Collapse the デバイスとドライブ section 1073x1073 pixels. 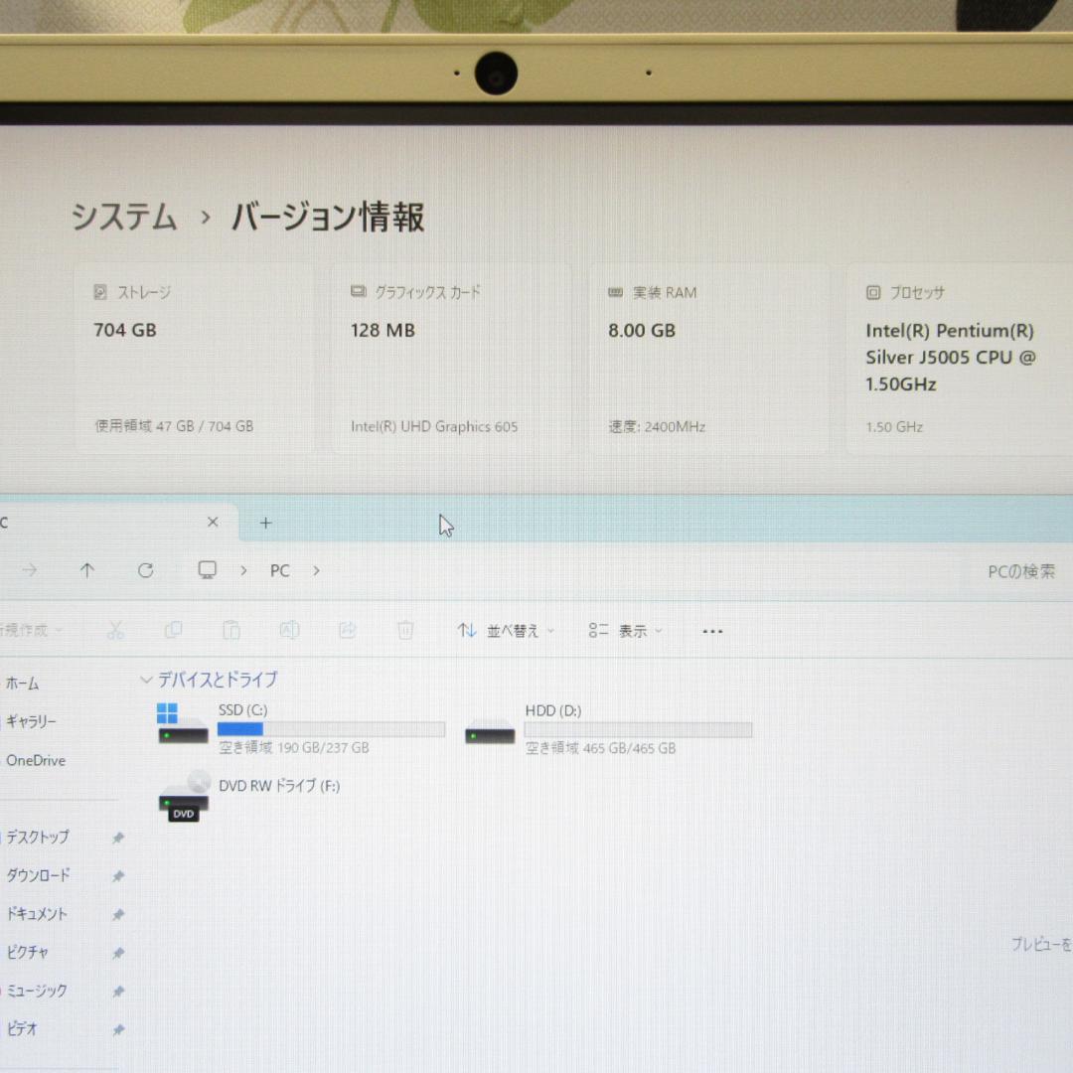pyautogui.click(x=145, y=680)
